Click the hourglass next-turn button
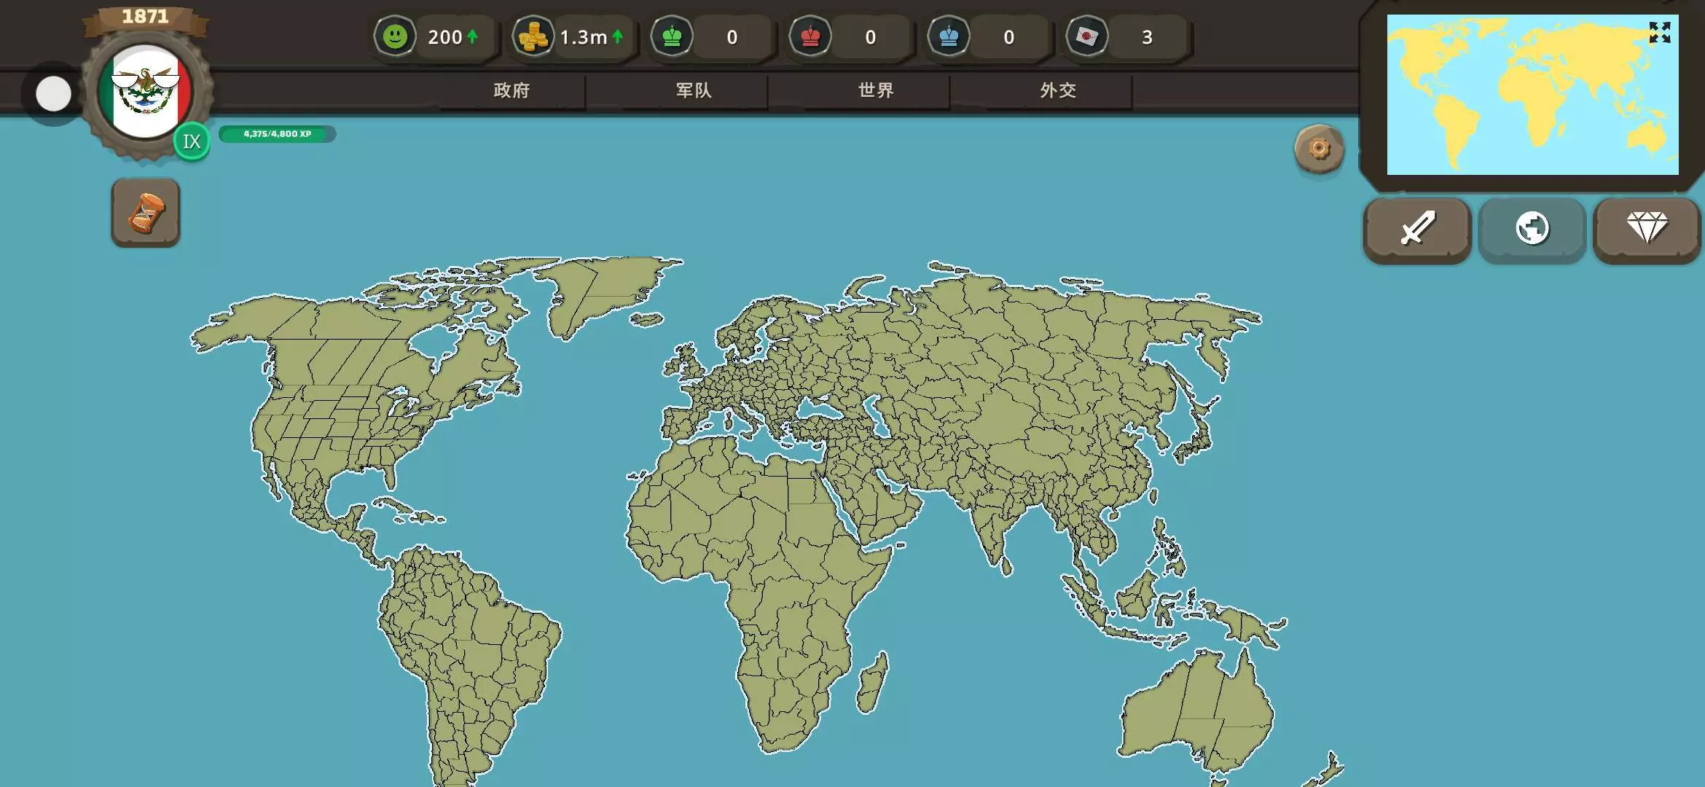 pyautogui.click(x=146, y=213)
